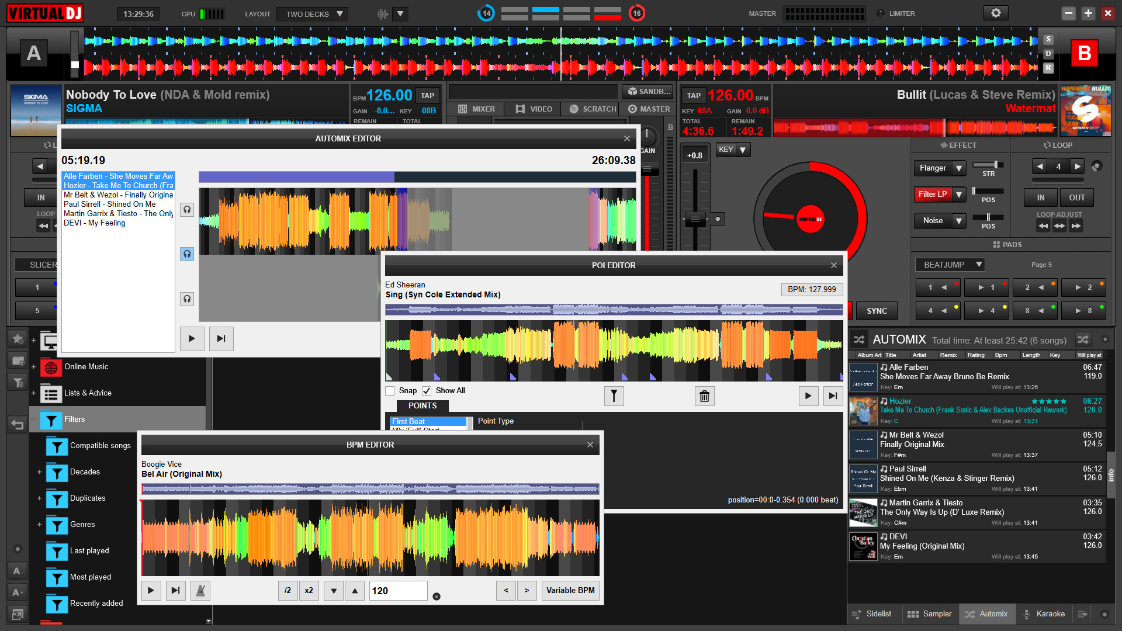
Task: Open the Sampler tab
Action: (929, 614)
